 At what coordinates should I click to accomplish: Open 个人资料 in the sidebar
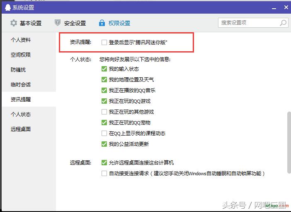[21, 40]
